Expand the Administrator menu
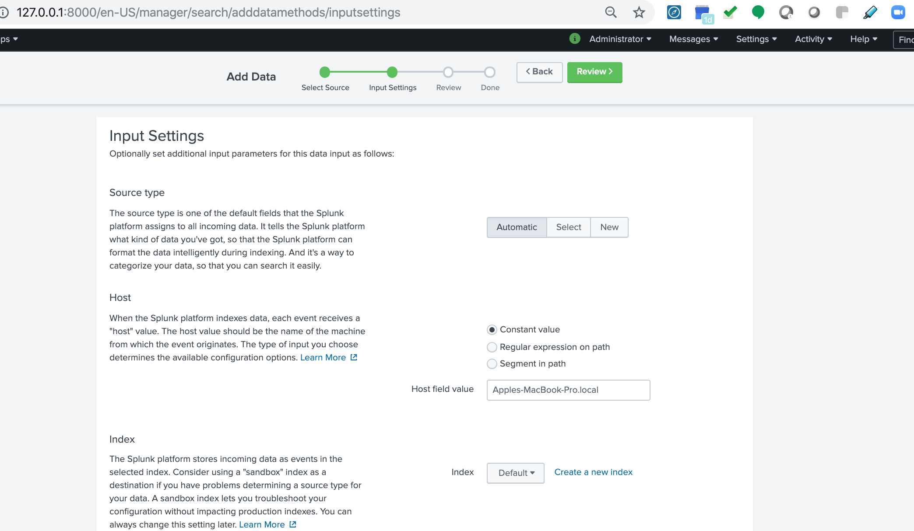 [620, 39]
